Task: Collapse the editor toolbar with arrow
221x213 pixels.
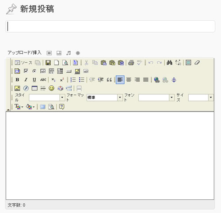Action: click(8, 110)
